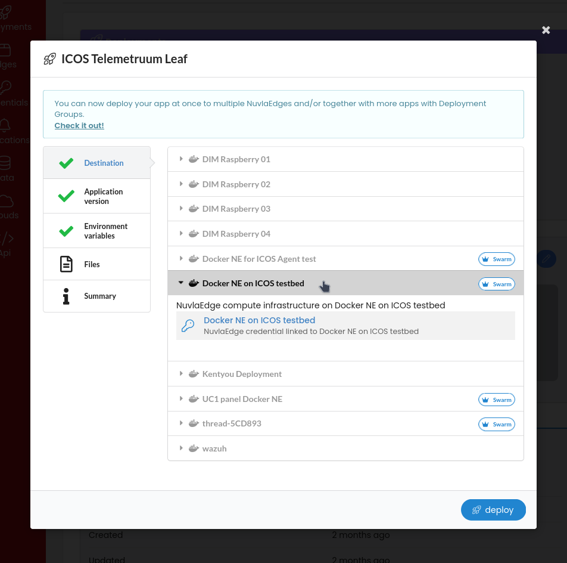The width and height of the screenshot is (567, 563).
Task: Expand Kentyou Deployment arrow
Action: point(181,374)
